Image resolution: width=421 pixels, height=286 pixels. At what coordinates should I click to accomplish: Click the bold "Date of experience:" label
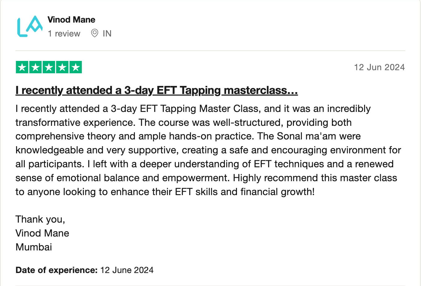57,270
